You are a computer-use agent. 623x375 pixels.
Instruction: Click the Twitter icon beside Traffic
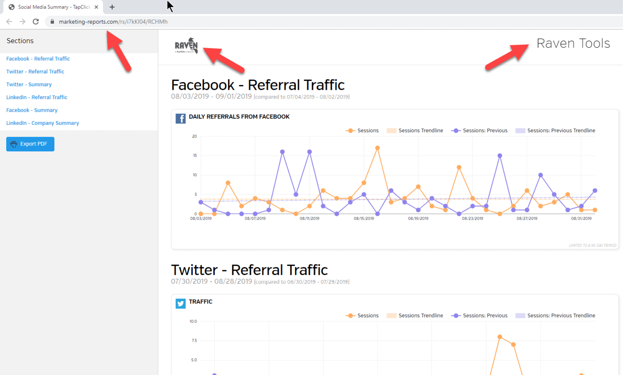181,303
